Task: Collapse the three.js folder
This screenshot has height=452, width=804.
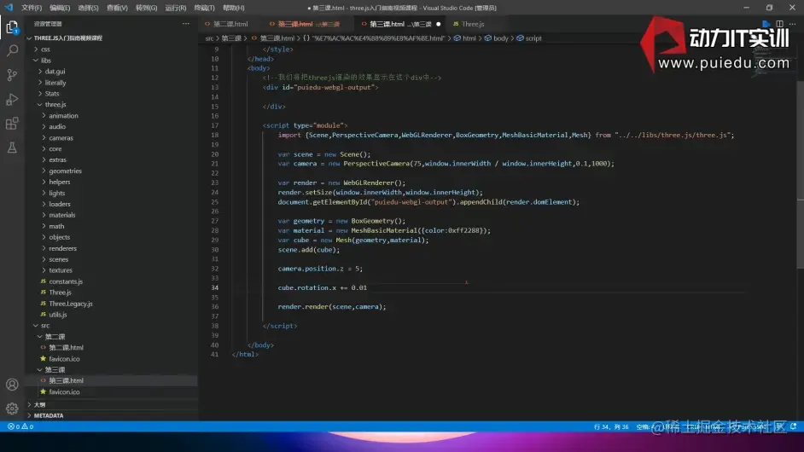Action: pos(55,105)
